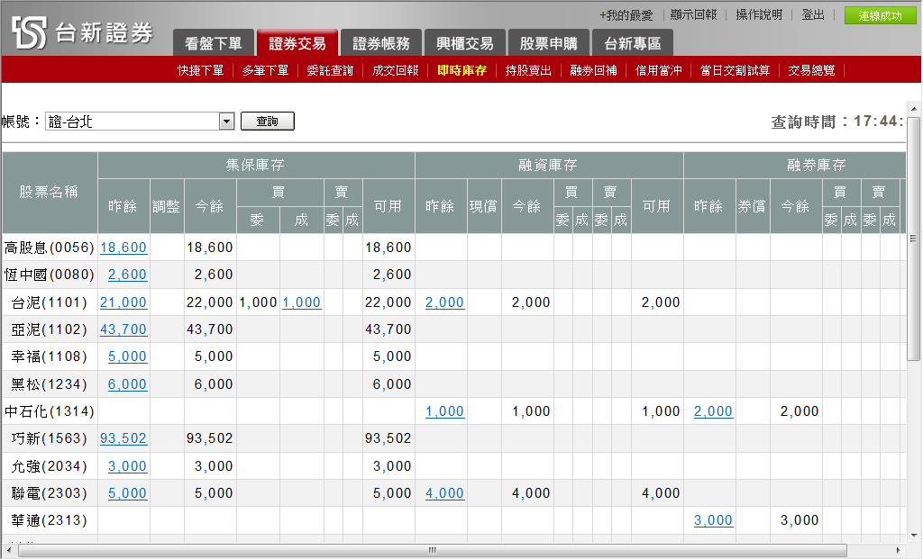Image resolution: width=923 pixels, height=559 pixels.
Task: Click the green 連線成功 status indicator
Action: (880, 15)
